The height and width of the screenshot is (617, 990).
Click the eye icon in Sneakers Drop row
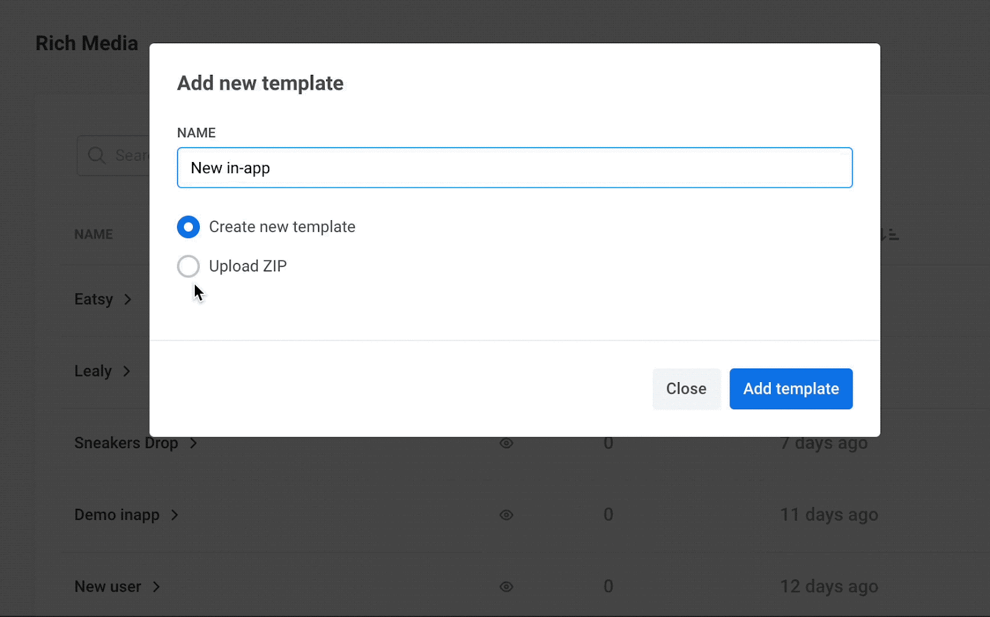(x=506, y=443)
